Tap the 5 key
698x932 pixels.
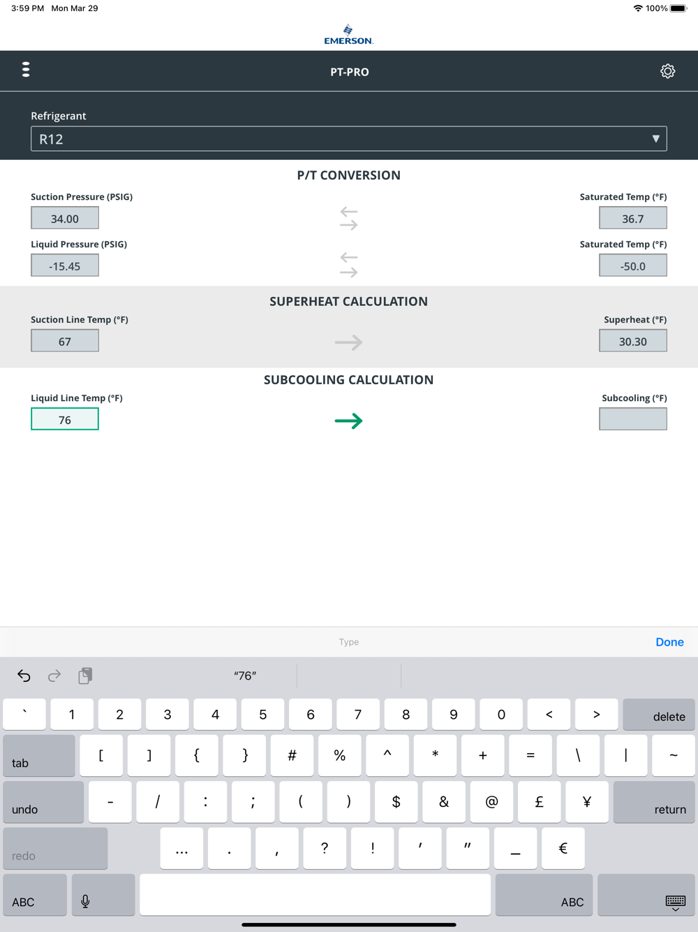pyautogui.click(x=262, y=715)
